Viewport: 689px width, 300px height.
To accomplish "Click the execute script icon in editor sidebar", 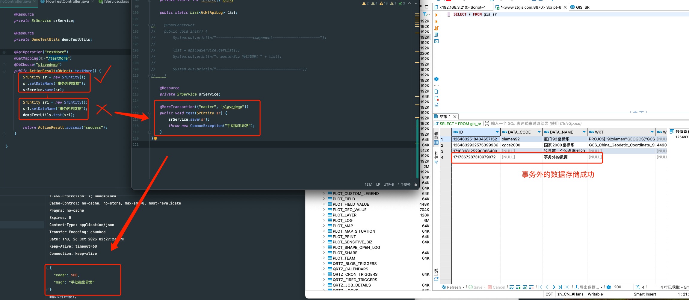I will pos(436,28).
